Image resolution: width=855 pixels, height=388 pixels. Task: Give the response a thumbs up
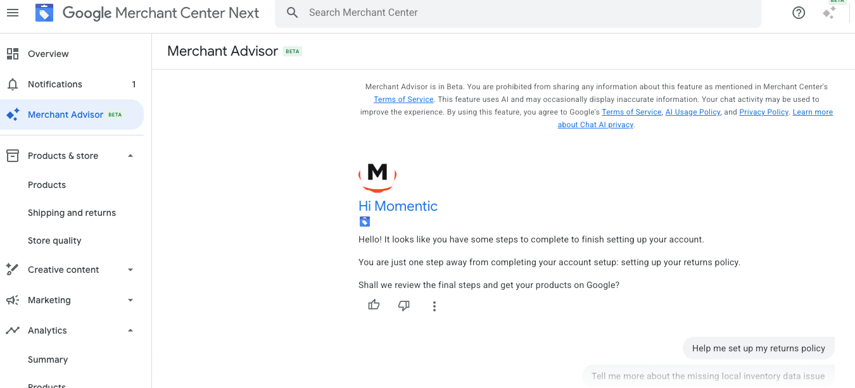tap(374, 305)
